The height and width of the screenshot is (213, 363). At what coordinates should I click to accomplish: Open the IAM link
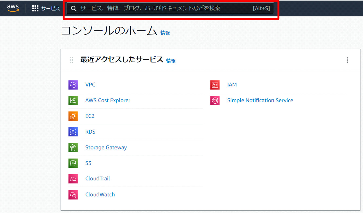[232, 85]
